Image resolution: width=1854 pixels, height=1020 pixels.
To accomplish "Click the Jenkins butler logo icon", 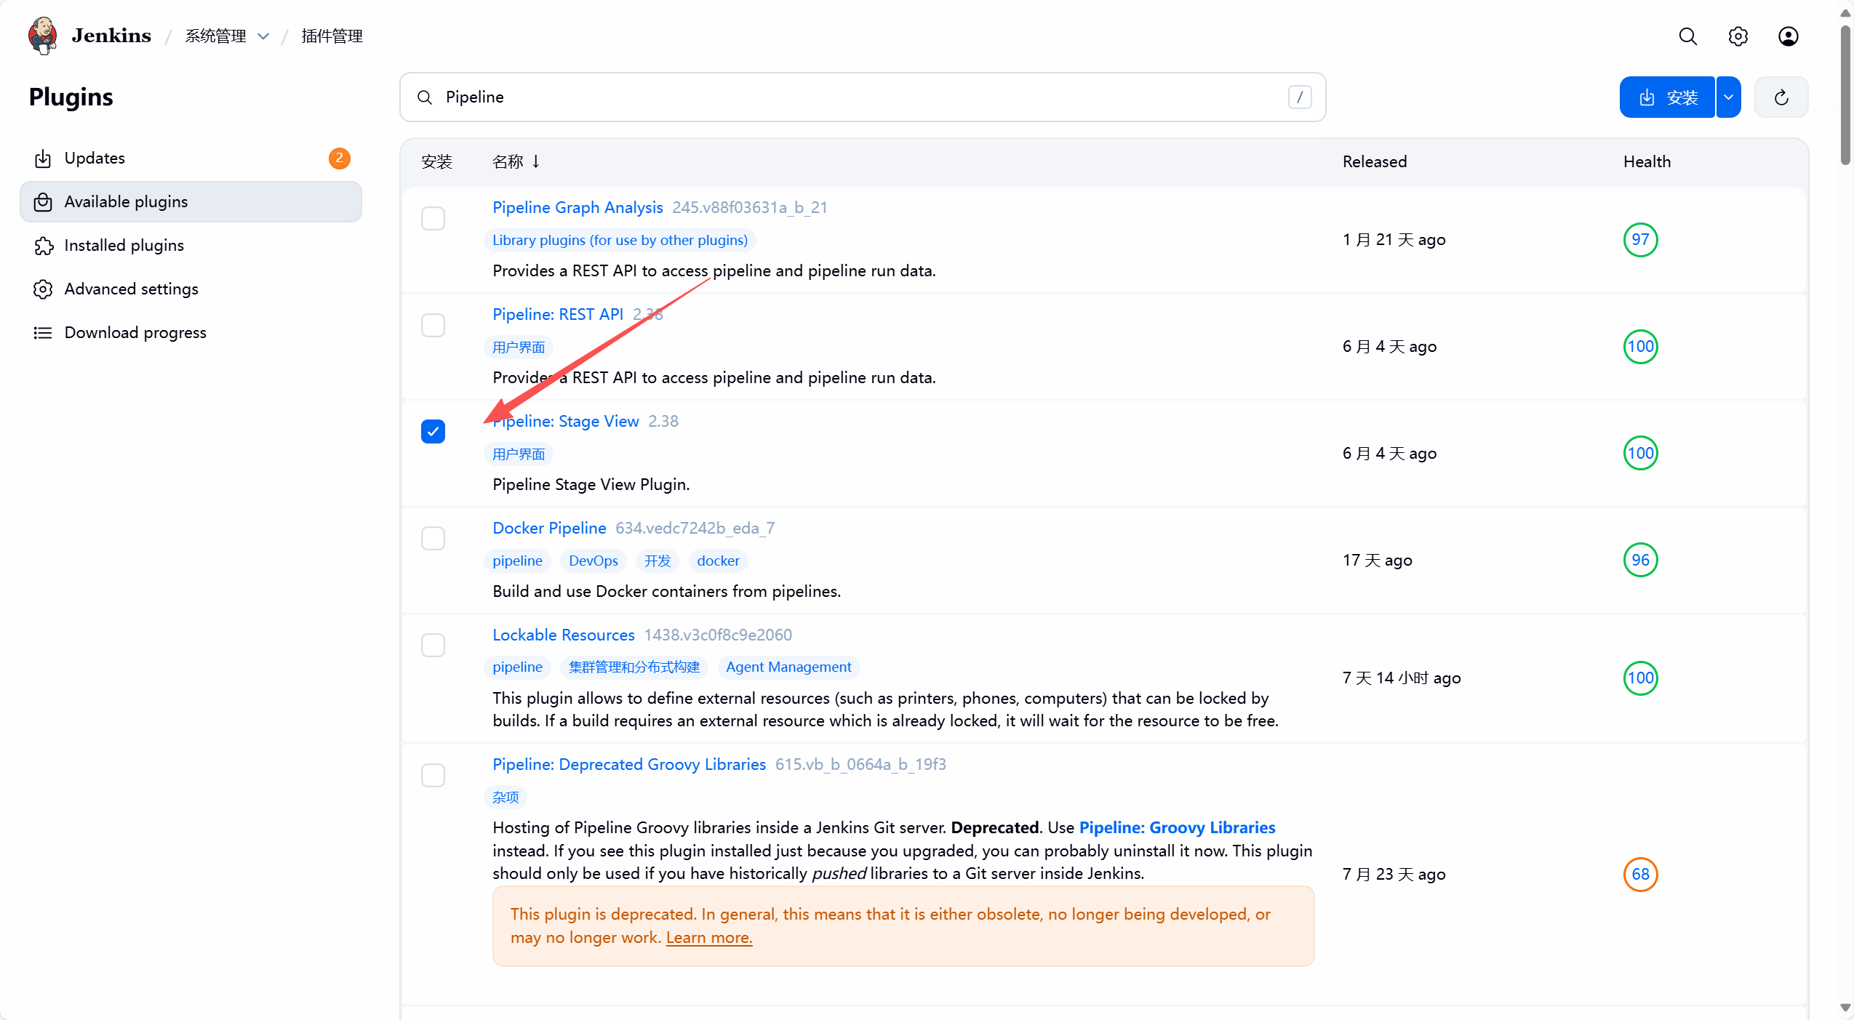I will (43, 36).
